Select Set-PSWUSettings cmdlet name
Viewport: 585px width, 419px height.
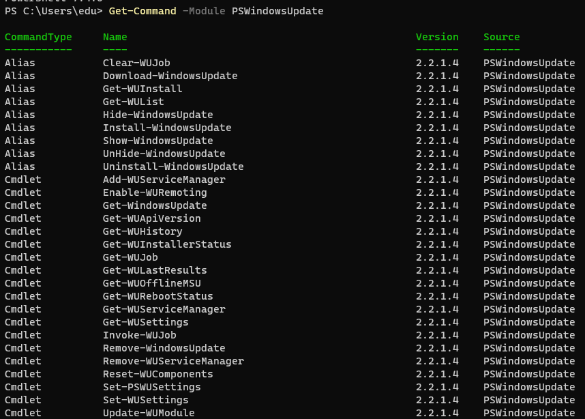[x=152, y=387]
